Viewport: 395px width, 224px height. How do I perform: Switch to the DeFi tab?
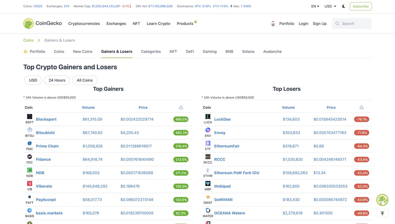click(x=190, y=52)
